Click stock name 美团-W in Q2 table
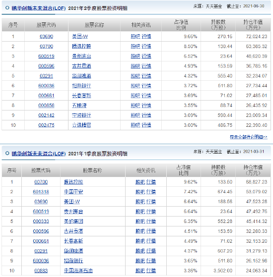 point(80,36)
